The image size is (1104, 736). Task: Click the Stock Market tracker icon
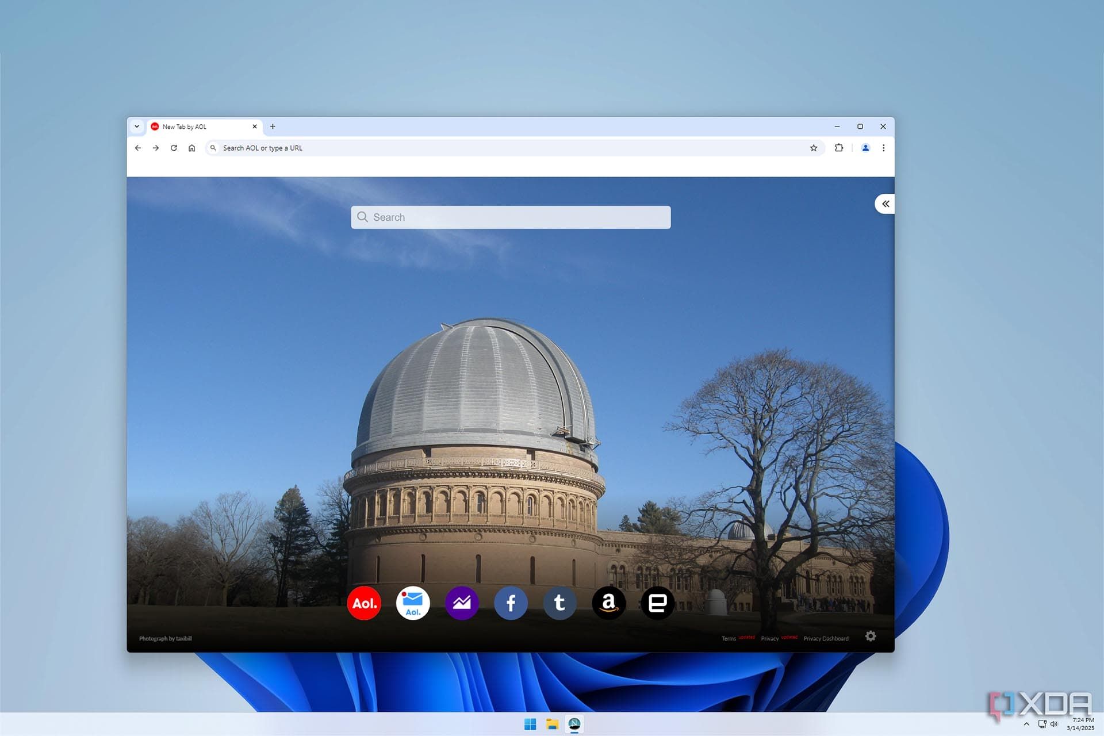[x=461, y=603]
